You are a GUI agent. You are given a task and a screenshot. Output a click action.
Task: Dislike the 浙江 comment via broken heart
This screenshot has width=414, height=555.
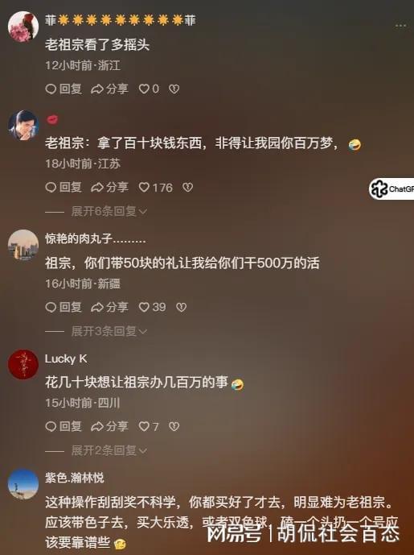click(x=174, y=89)
